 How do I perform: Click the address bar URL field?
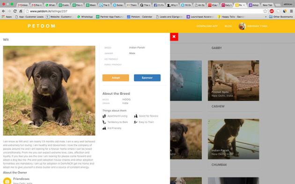click(143, 11)
